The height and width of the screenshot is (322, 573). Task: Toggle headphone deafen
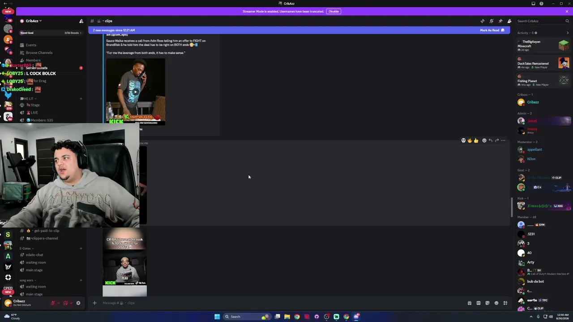pos(65,303)
